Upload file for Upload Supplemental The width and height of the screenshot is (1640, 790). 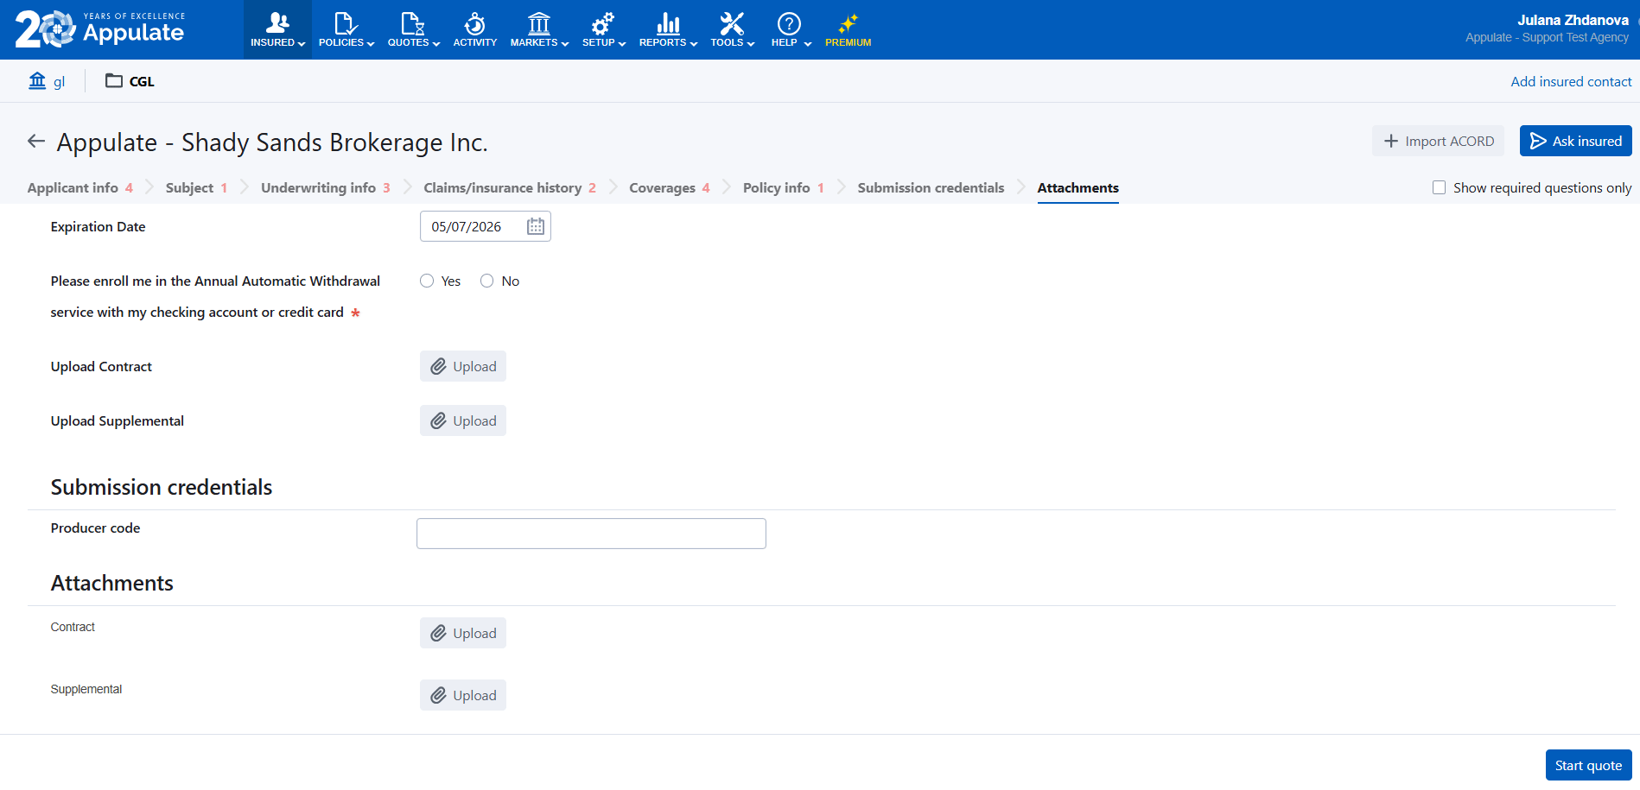[x=463, y=420]
